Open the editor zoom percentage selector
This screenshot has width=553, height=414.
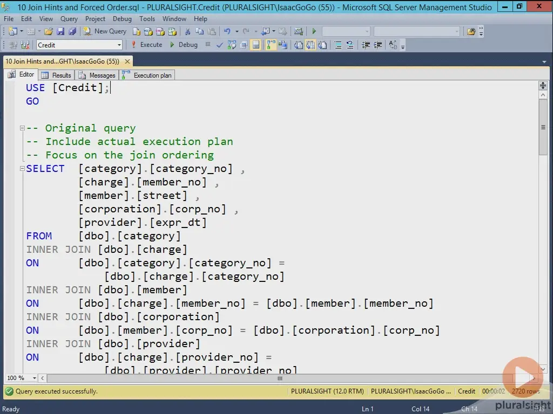click(21, 378)
